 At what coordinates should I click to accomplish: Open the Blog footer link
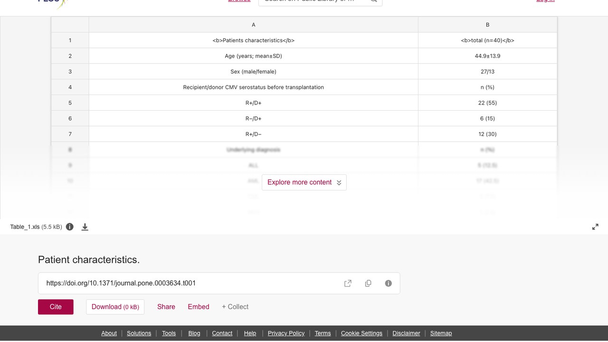coord(194,333)
